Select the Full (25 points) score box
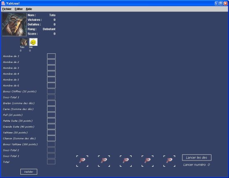The image size is (229, 178). click(x=51, y=115)
